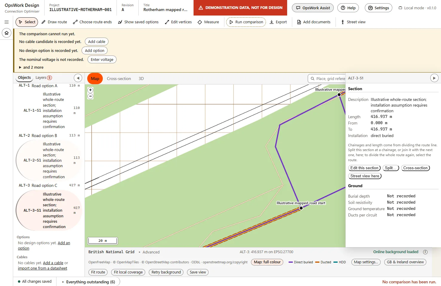Expand the 'and 2 more' warnings

pyautogui.click(x=31, y=67)
